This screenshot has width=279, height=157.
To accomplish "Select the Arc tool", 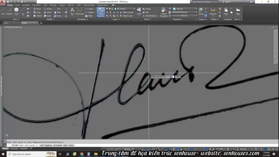I will point(23,11).
